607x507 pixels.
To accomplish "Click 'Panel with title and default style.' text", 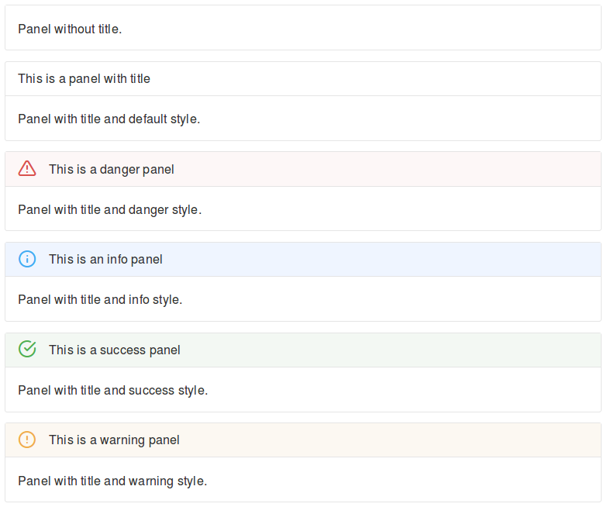I will click(x=109, y=119).
